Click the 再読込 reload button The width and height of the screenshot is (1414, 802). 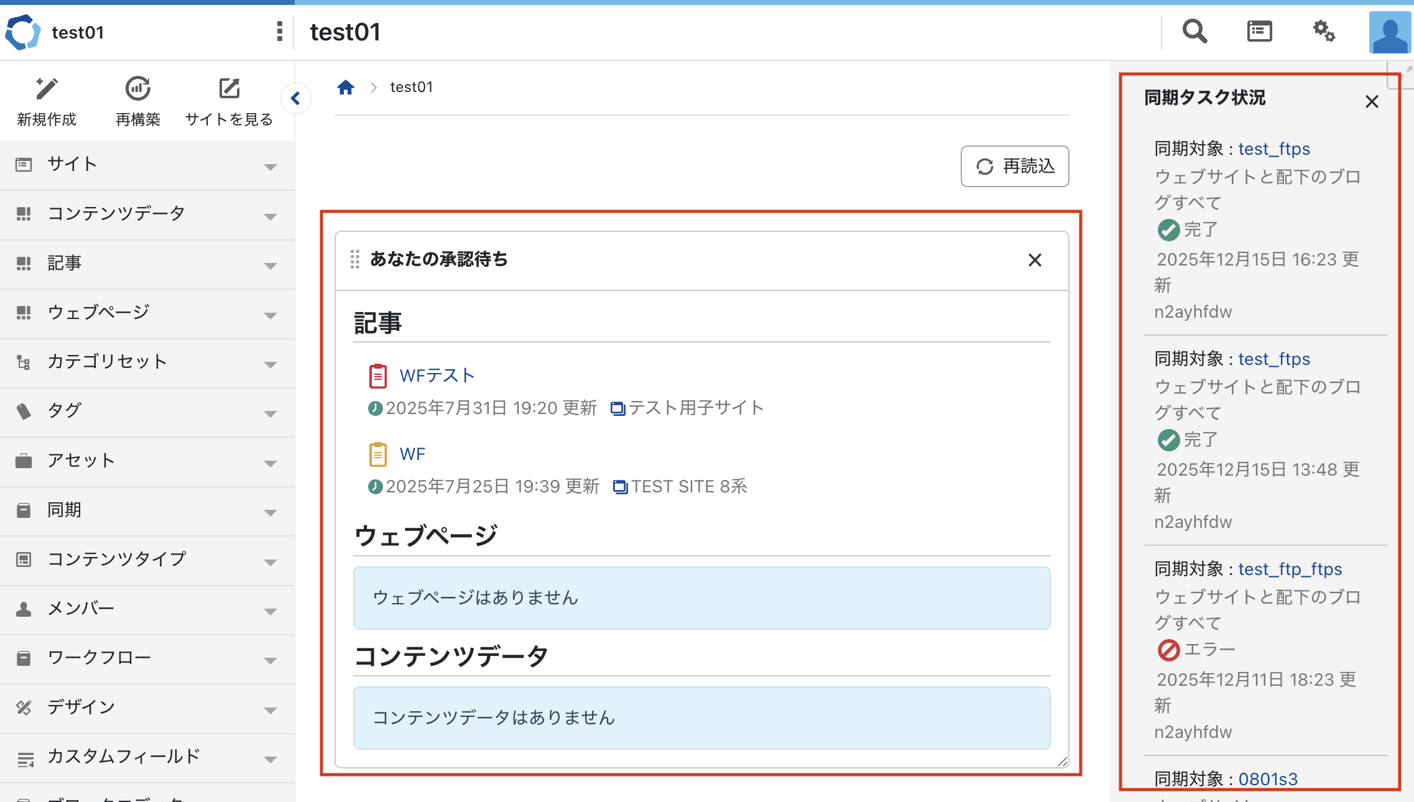(1015, 167)
